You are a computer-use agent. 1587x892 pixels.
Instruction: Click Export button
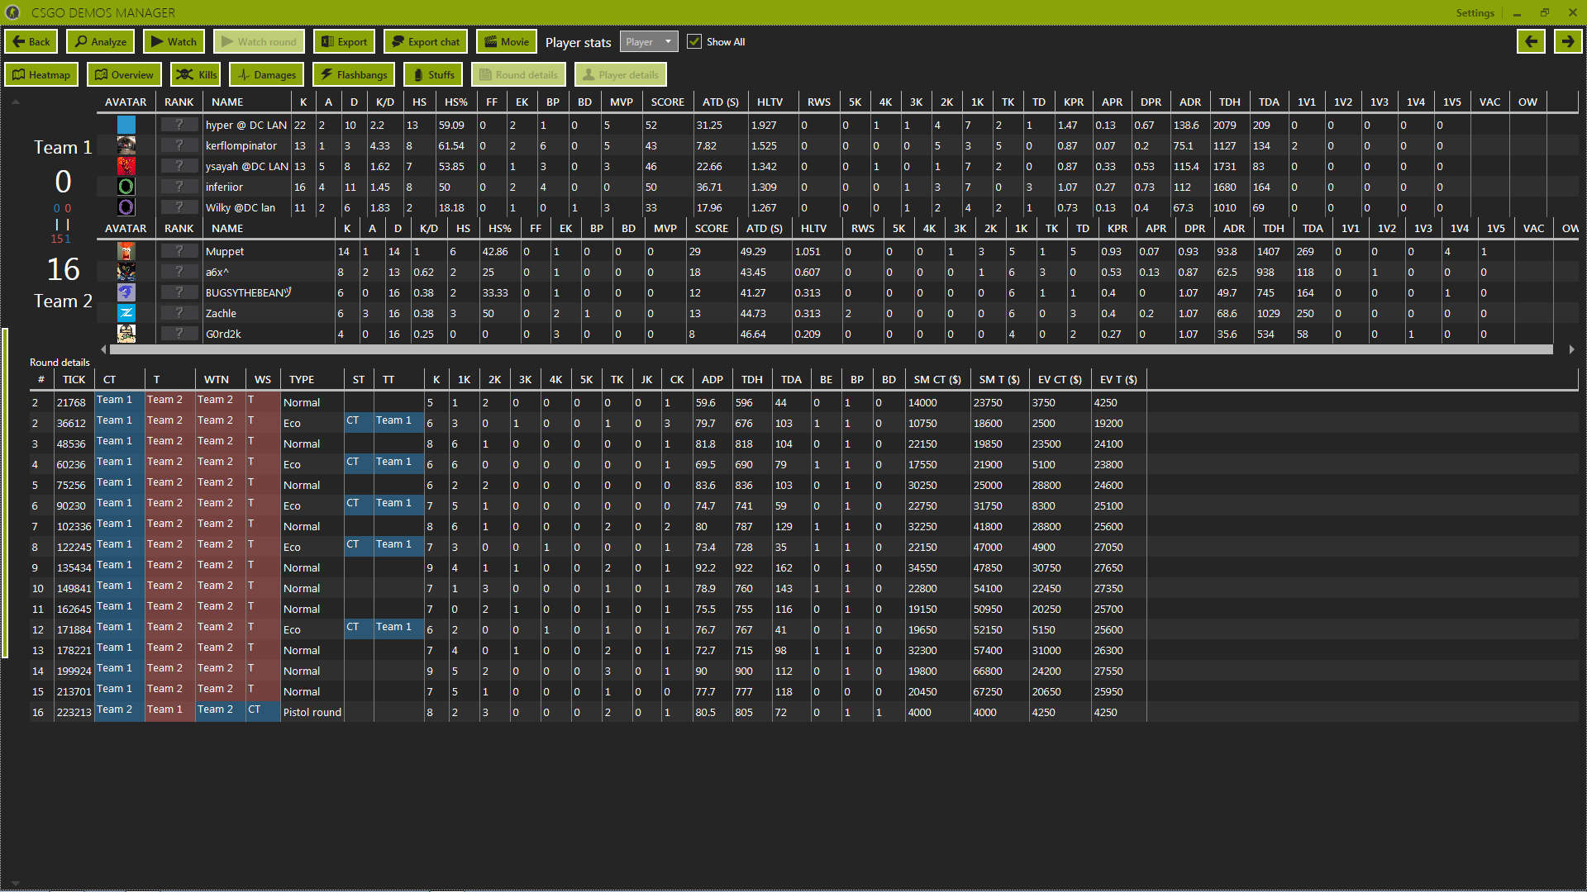(344, 41)
